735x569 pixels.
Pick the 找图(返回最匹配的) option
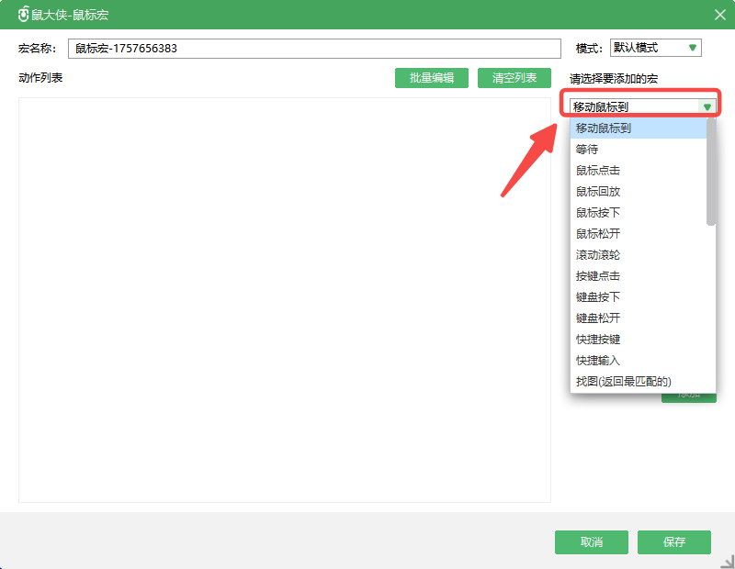point(624,381)
